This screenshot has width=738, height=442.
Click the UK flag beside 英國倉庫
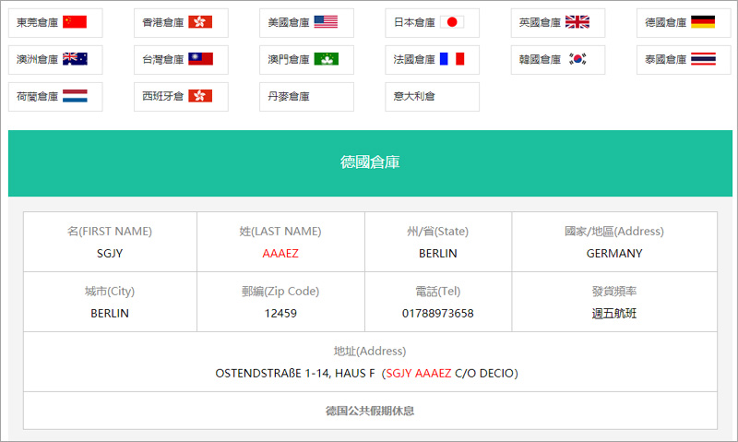click(577, 22)
